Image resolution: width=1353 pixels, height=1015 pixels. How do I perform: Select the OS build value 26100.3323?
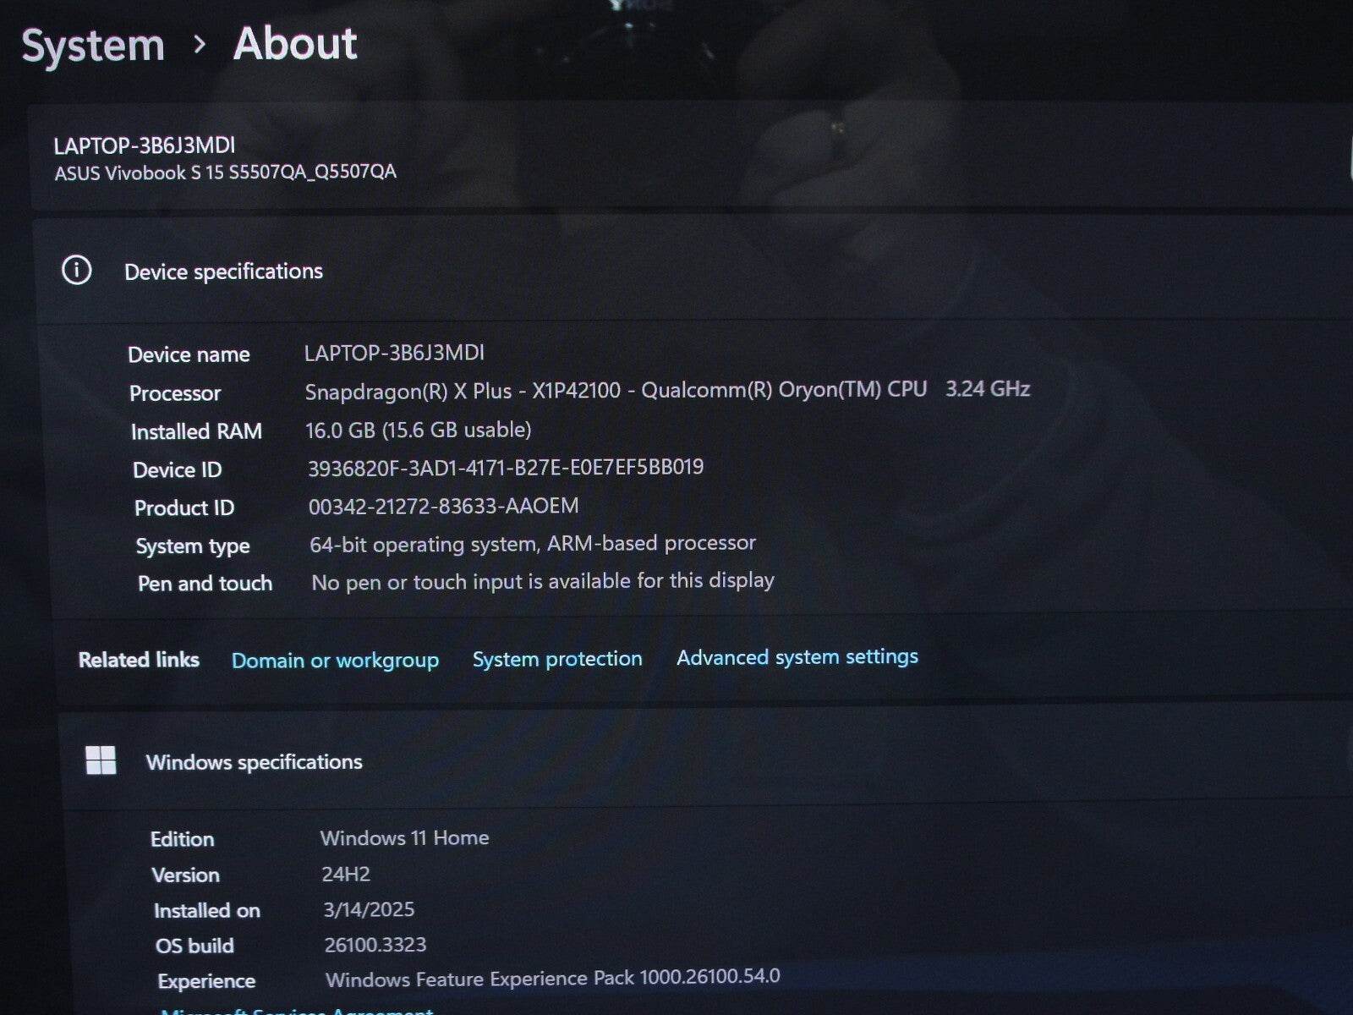375,945
